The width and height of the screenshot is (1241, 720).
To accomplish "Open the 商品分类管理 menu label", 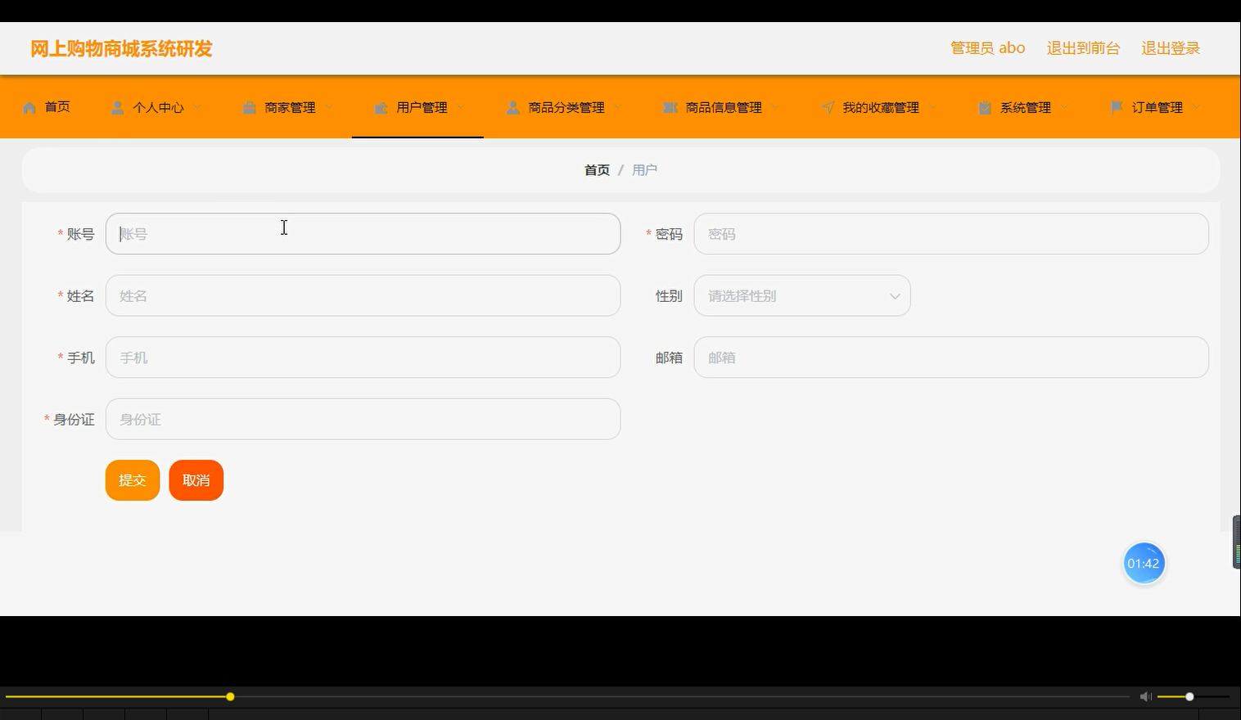I will 566,107.
